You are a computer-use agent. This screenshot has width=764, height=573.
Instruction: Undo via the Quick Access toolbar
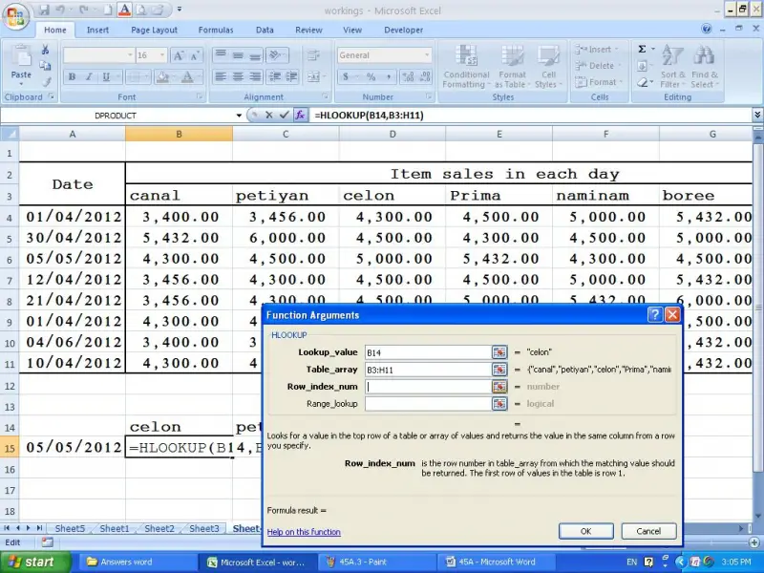click(60, 10)
